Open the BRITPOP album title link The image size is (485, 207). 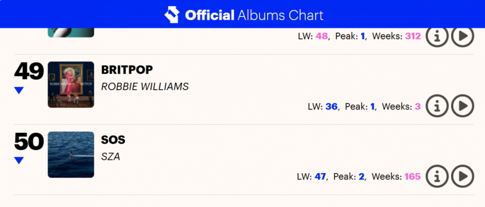click(x=127, y=70)
